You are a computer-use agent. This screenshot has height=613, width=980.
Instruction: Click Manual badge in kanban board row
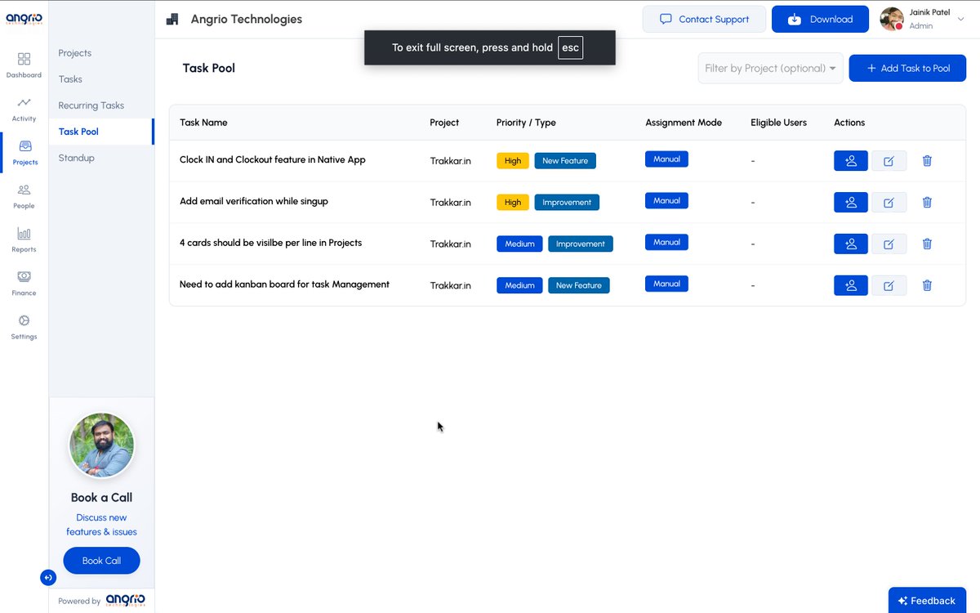666,284
